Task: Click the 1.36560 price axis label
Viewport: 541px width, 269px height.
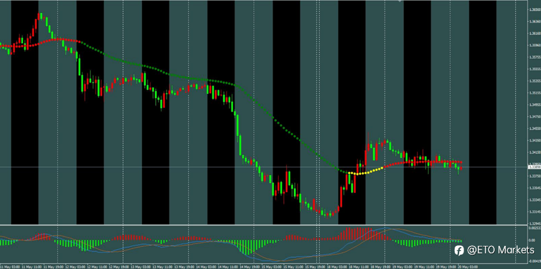Action: 535,9
